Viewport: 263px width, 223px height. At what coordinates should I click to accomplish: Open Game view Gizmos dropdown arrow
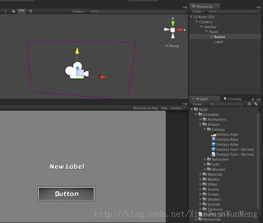click(185, 108)
